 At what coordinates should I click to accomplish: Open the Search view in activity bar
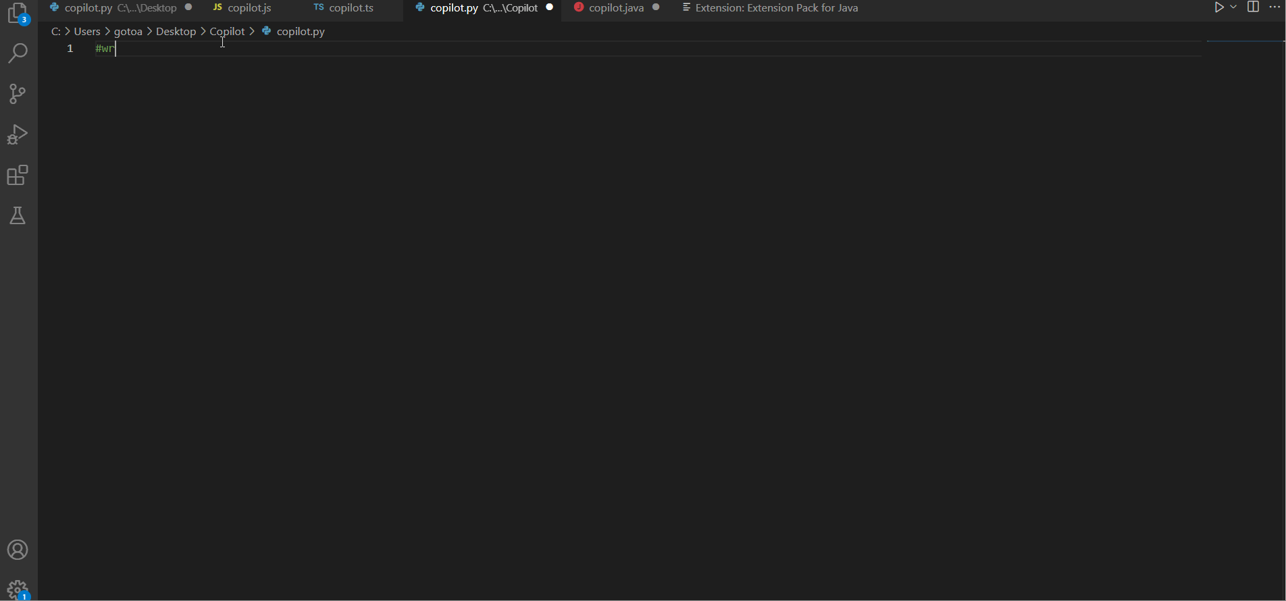18,53
